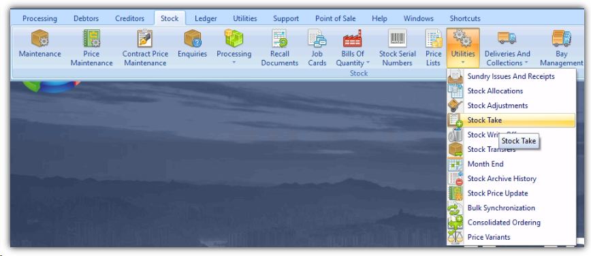Open Sundry Issues And Receipts entry
Viewport: 591px width, 256px height.
511,76
